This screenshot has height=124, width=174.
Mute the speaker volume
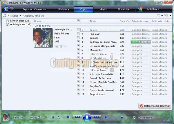tap(106, 117)
